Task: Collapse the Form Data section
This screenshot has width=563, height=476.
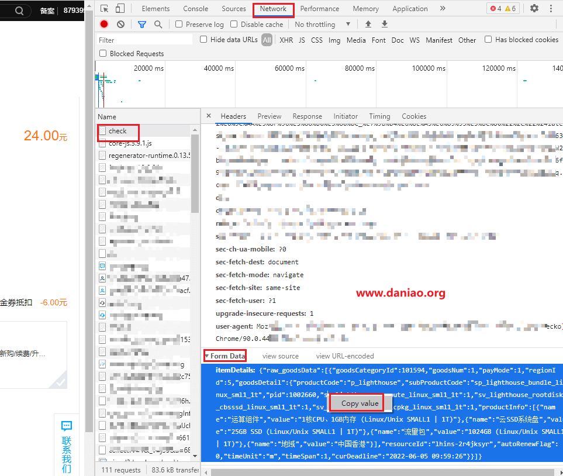Action: tap(207, 356)
